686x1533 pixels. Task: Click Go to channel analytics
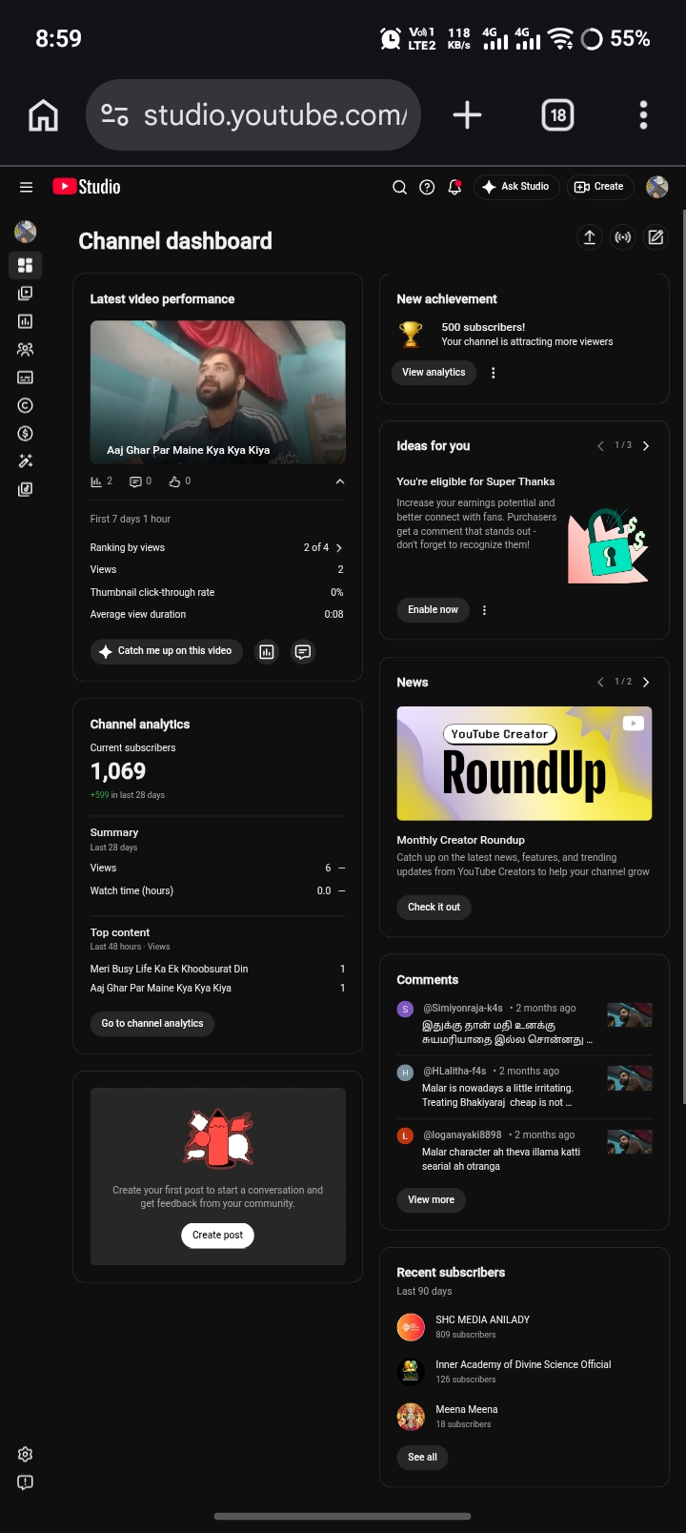coord(152,1024)
